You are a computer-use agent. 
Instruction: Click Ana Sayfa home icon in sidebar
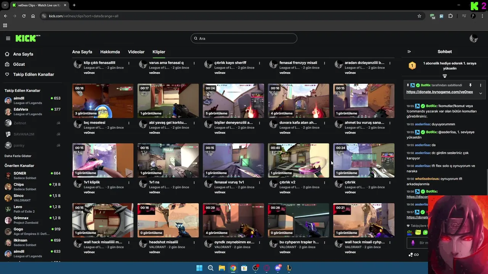pos(7,54)
